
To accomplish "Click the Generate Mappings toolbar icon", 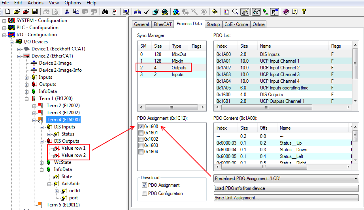I will pyautogui.click(x=138, y=11).
